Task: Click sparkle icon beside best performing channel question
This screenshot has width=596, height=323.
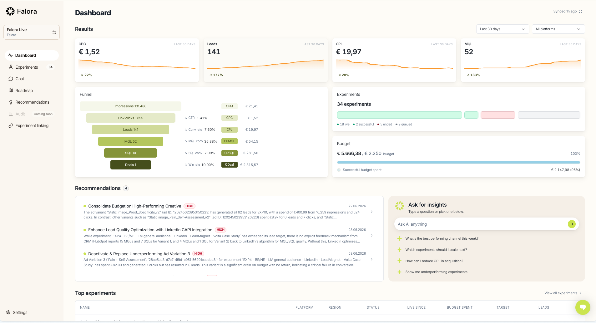Action: (x=399, y=238)
